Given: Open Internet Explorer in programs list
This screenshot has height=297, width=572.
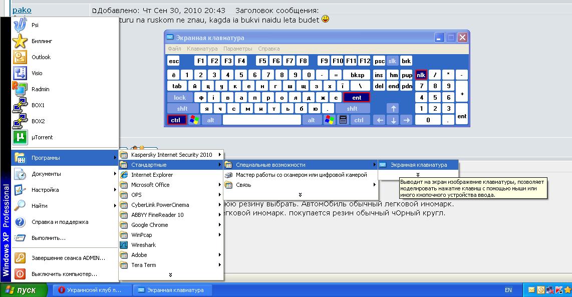Looking at the screenshot, I should [152, 175].
